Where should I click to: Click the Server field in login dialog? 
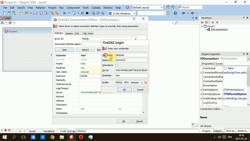tap(132, 70)
